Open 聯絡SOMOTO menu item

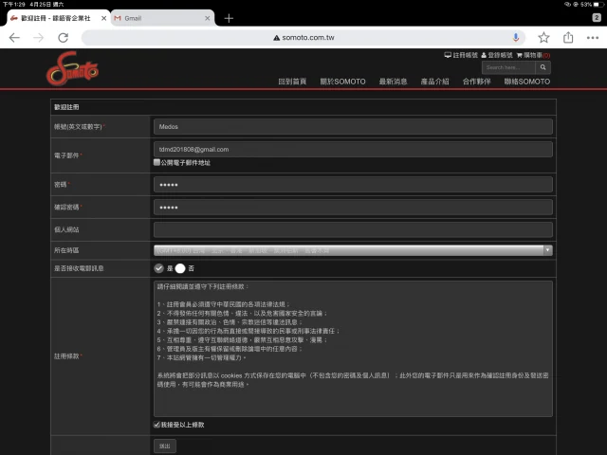527,82
